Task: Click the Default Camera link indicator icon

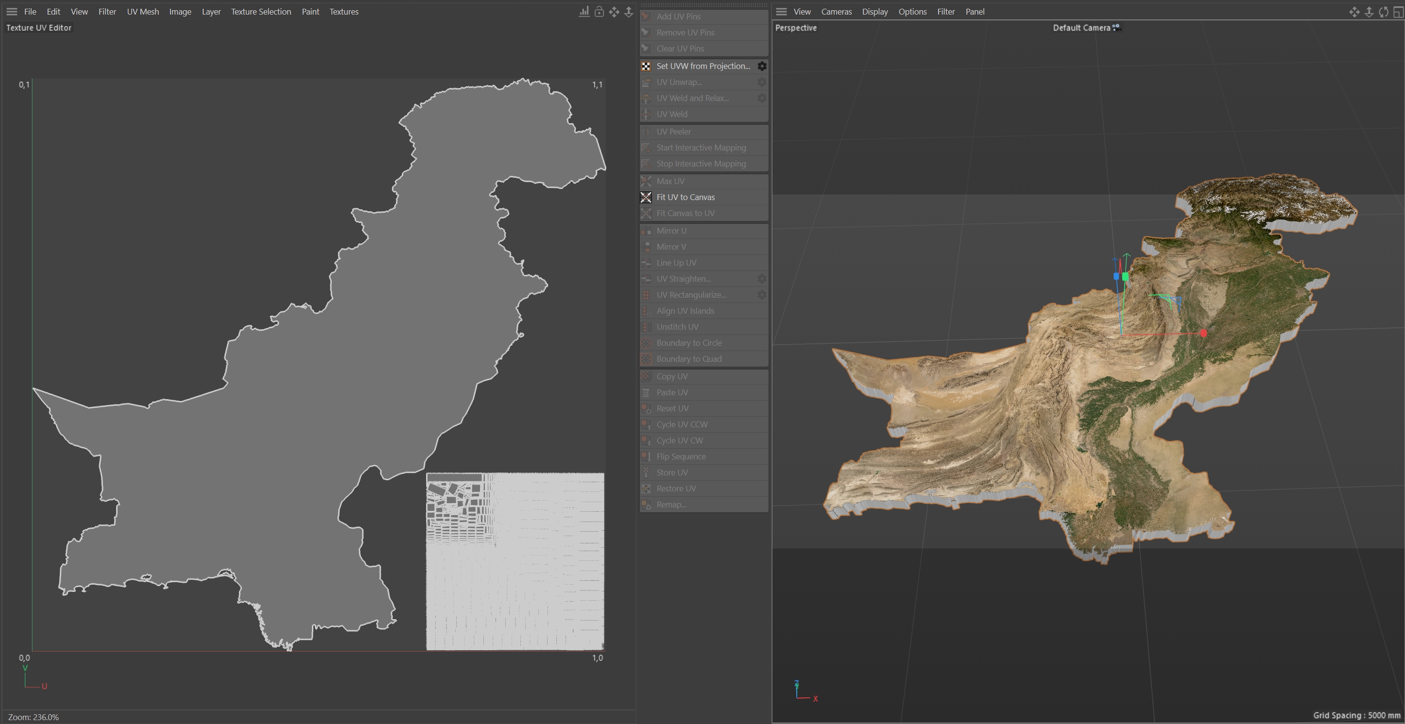Action: click(1116, 27)
